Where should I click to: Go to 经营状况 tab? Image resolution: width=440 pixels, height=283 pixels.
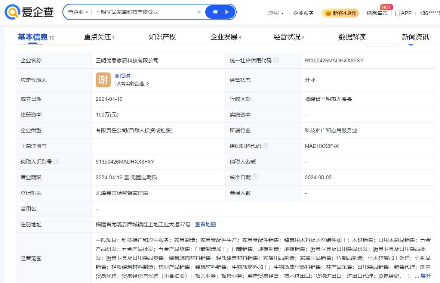tap(289, 37)
